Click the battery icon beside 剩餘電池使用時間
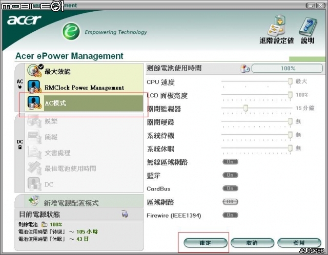Screen dimensions: 328x255 coord(245,69)
